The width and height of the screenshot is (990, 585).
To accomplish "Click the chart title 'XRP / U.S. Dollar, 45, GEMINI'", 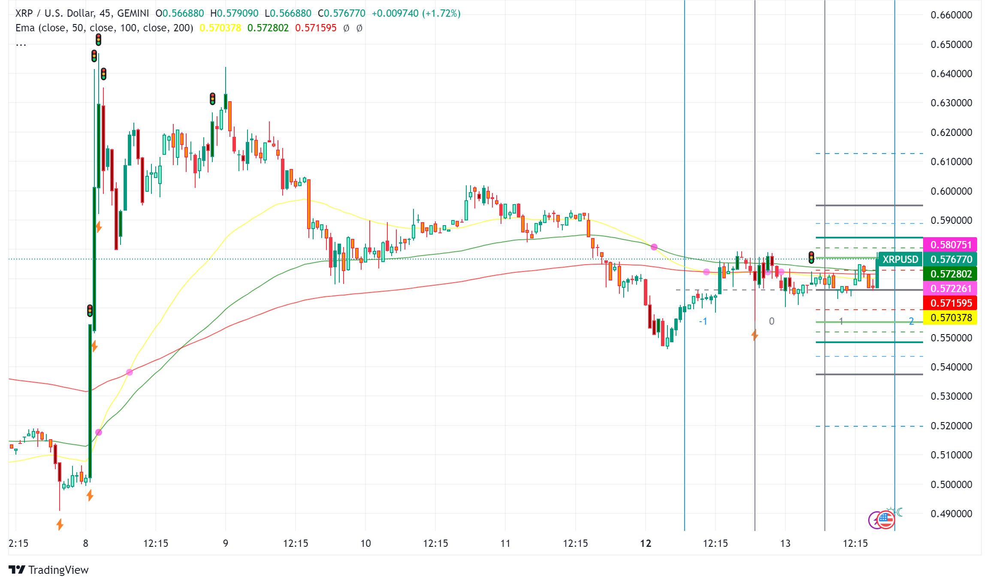I will 82,13.
